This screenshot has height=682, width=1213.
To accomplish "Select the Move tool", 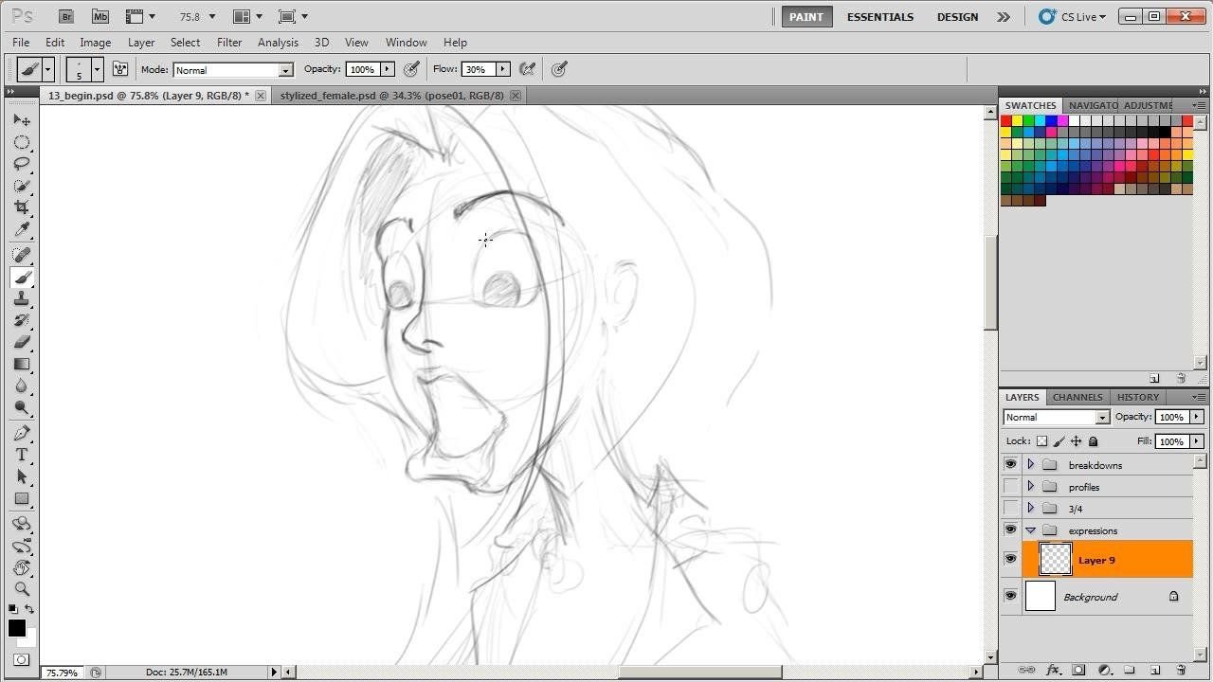I will point(22,120).
